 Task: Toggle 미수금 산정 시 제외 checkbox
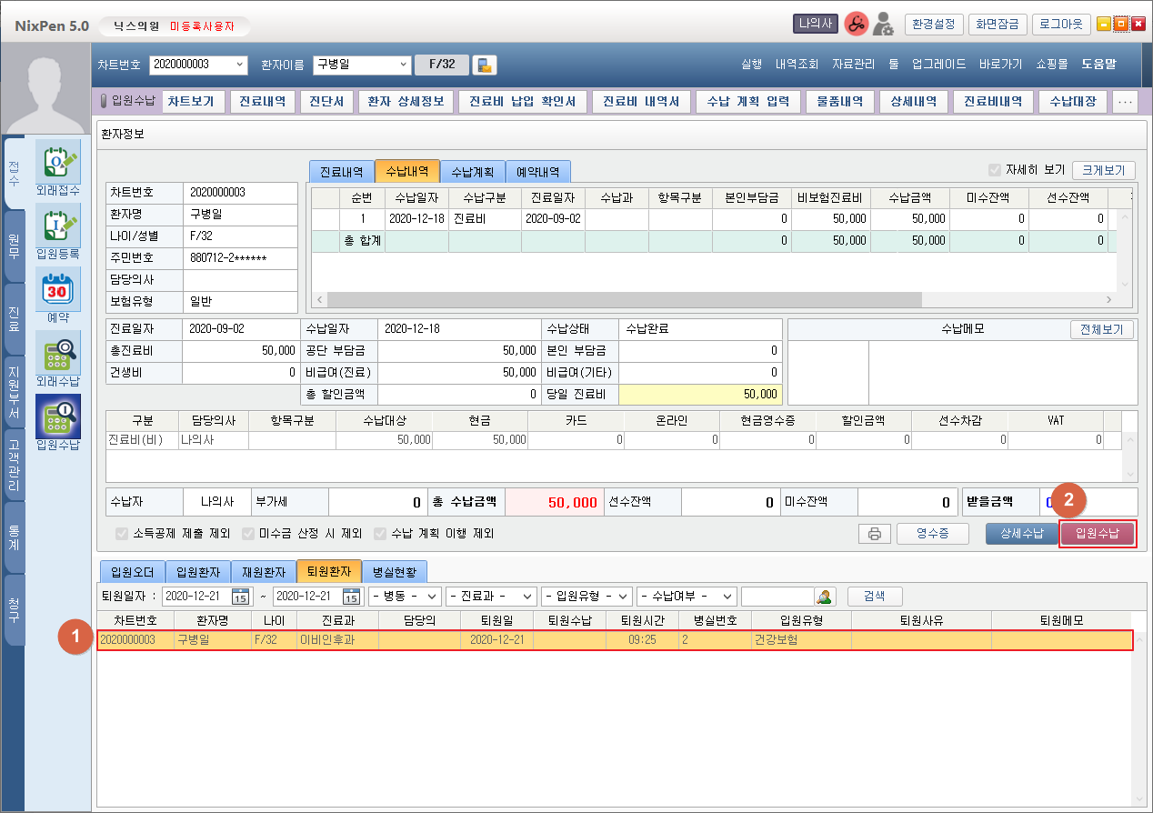click(248, 534)
